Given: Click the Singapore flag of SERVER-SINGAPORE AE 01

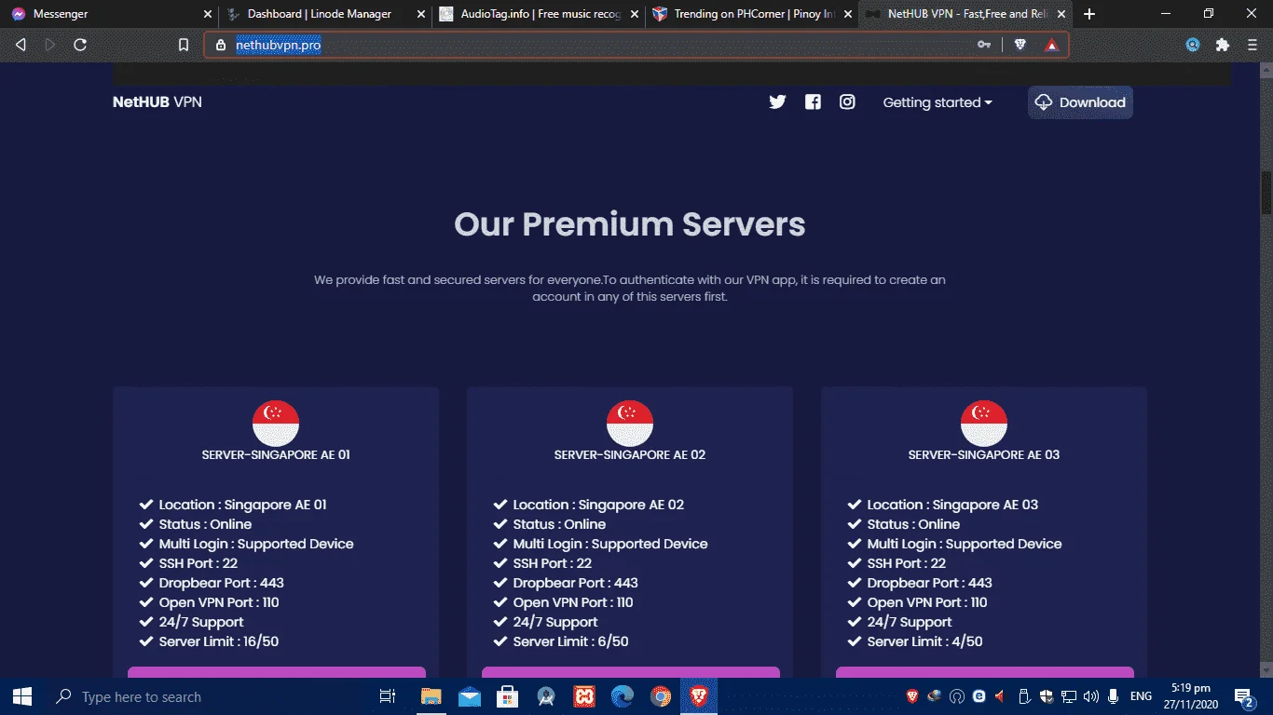Looking at the screenshot, I should click(x=276, y=424).
